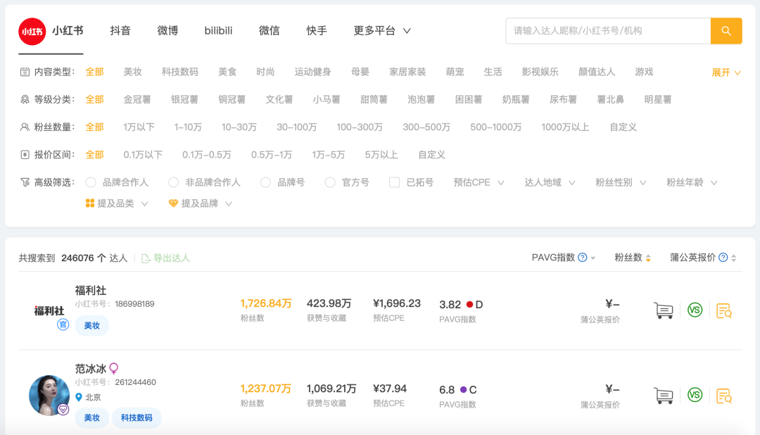The width and height of the screenshot is (760, 435).
Task: Focus the 达人昵称 search input field
Action: tap(608, 31)
